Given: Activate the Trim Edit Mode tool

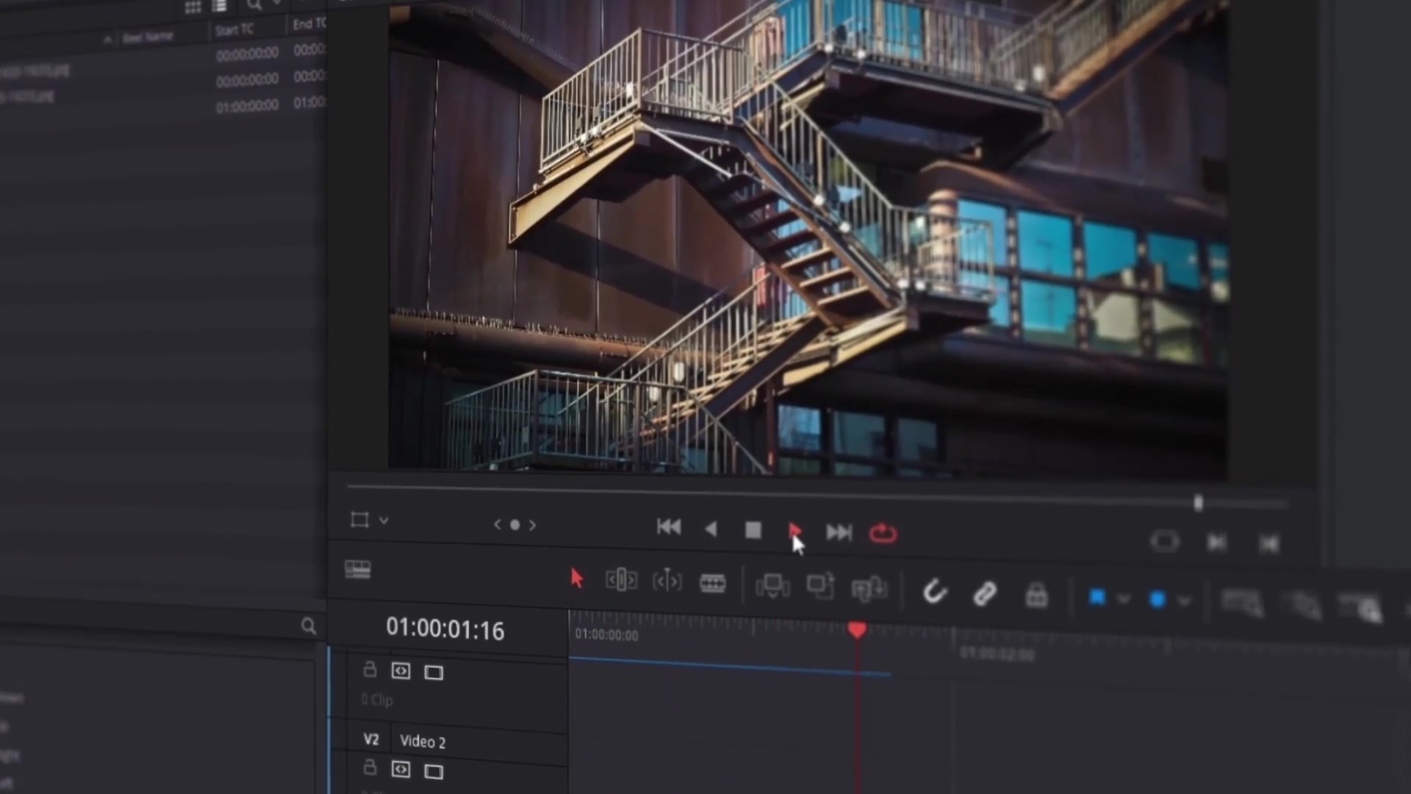Looking at the screenshot, I should [621, 580].
